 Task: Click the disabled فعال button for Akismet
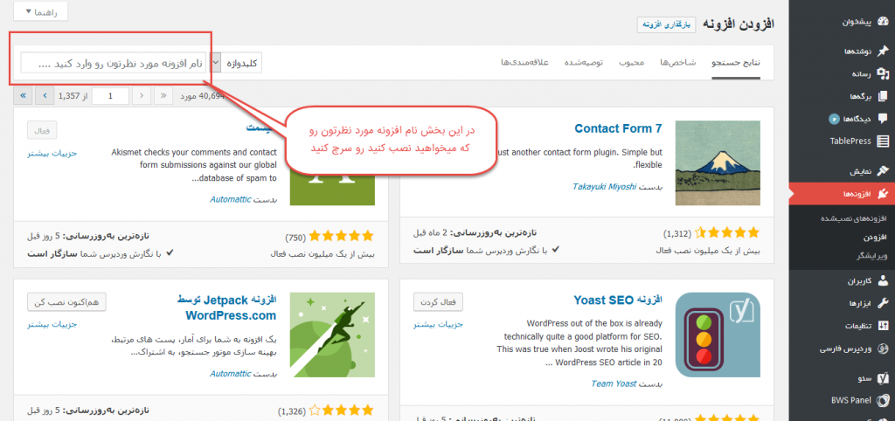click(x=42, y=131)
